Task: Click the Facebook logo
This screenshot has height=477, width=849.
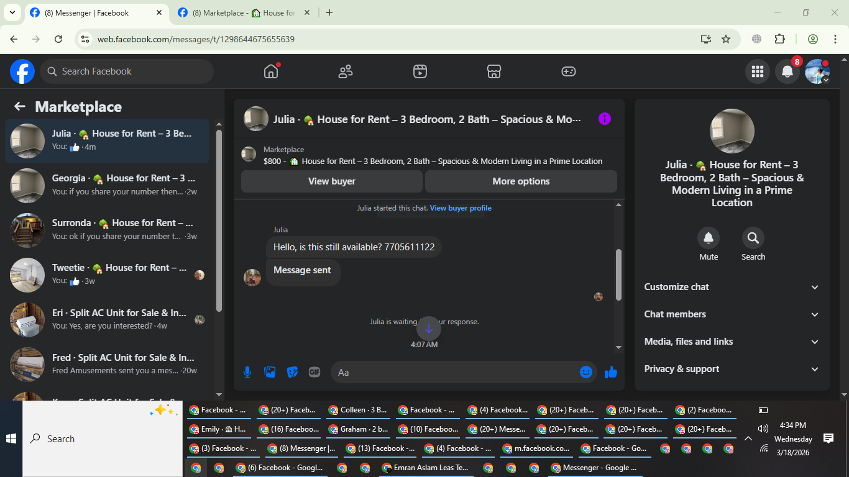Action: pos(22,71)
